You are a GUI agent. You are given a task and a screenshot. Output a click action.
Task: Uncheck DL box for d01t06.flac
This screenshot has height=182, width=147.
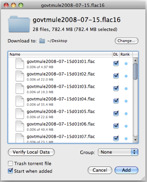(116, 126)
